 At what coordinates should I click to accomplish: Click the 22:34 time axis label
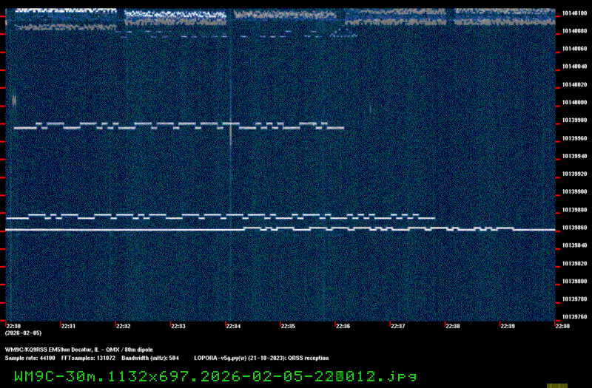pyautogui.click(x=233, y=326)
